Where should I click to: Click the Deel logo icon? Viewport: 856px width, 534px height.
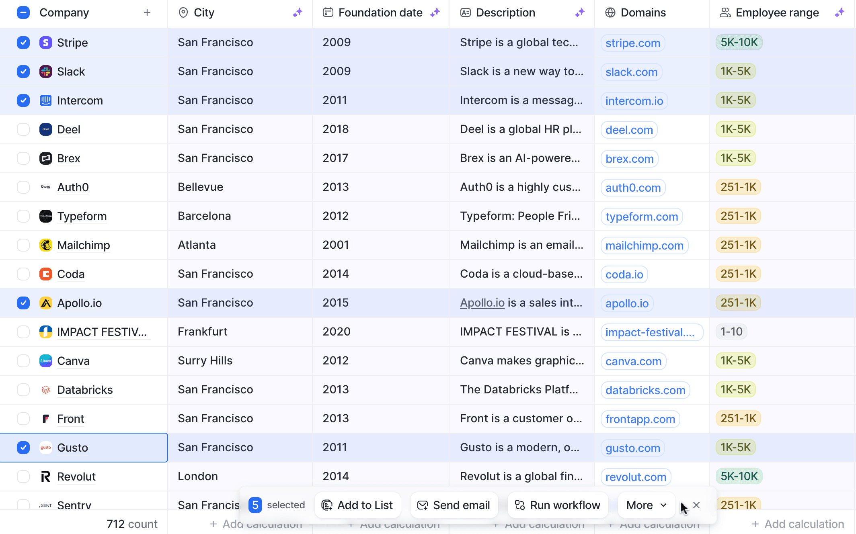(x=46, y=129)
